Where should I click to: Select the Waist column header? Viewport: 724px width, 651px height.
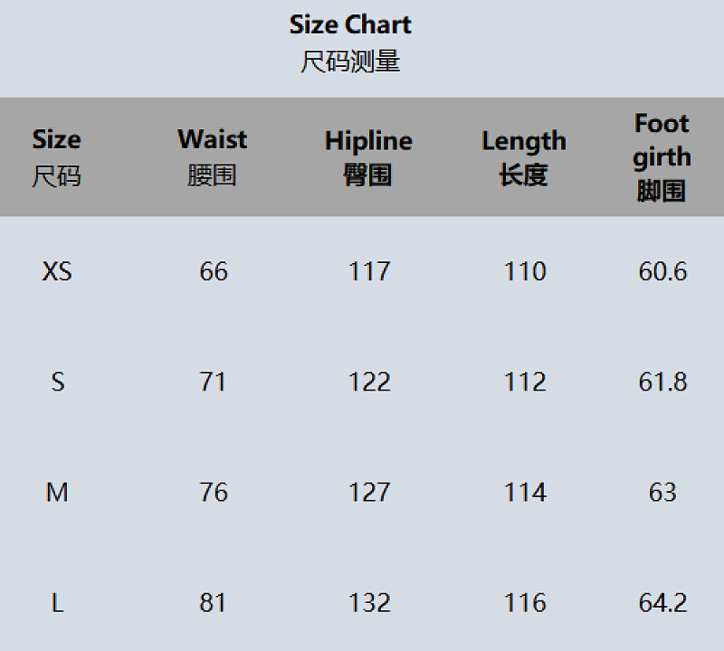(x=213, y=156)
